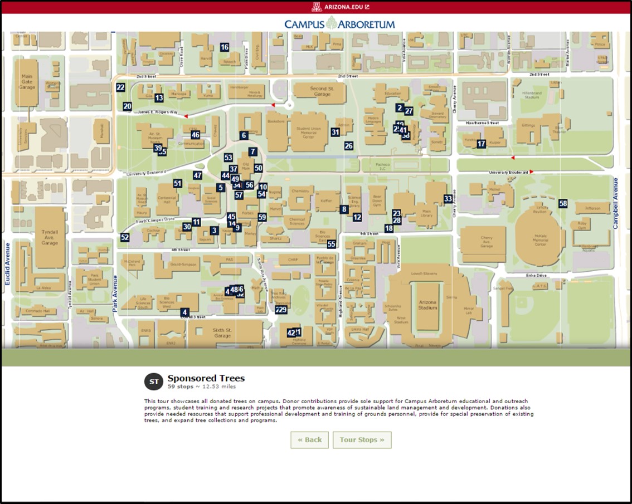Click the Sponsored Trees heading
This screenshot has height=504, width=632.
point(206,378)
